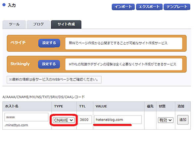The height and width of the screenshot is (141, 194).
Task: Open the テンプレート button
Action: click(177, 7)
